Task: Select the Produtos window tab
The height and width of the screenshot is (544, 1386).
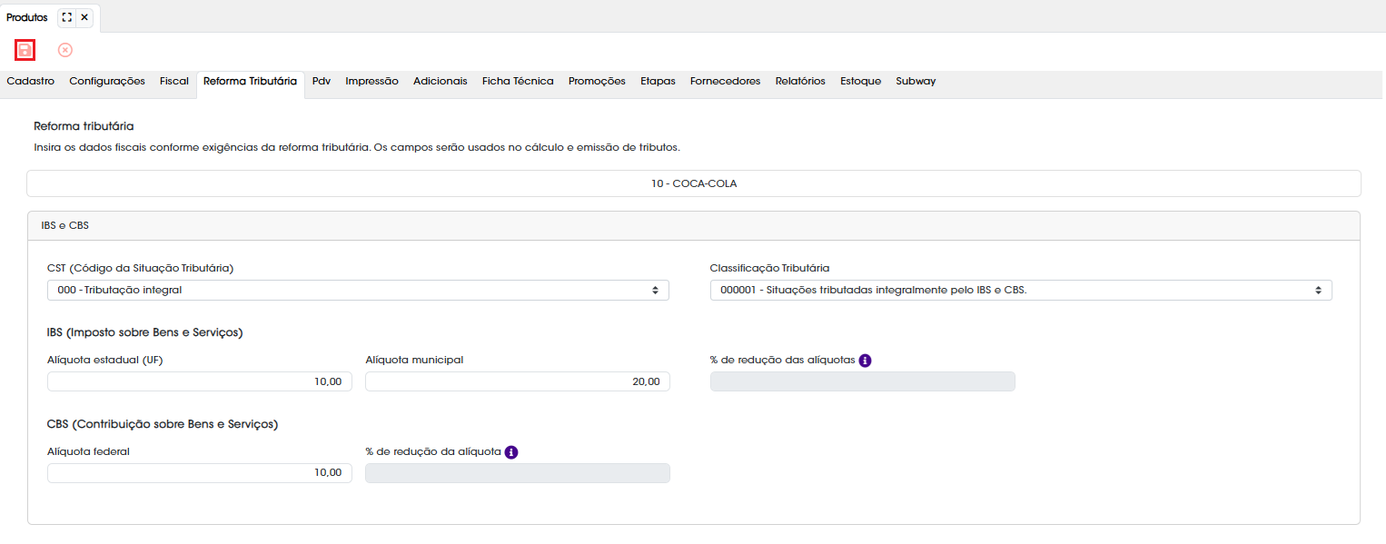Action: (x=27, y=17)
